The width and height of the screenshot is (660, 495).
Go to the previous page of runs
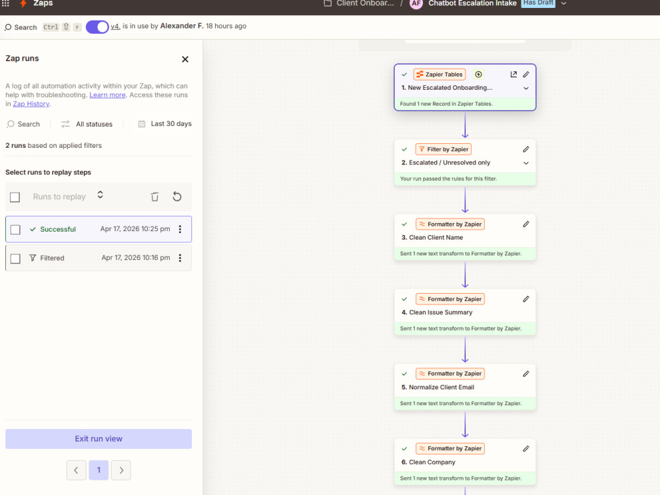pyautogui.click(x=76, y=470)
